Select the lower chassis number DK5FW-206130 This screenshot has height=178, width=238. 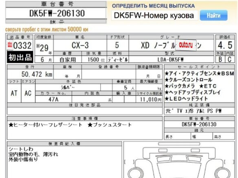coord(199,124)
